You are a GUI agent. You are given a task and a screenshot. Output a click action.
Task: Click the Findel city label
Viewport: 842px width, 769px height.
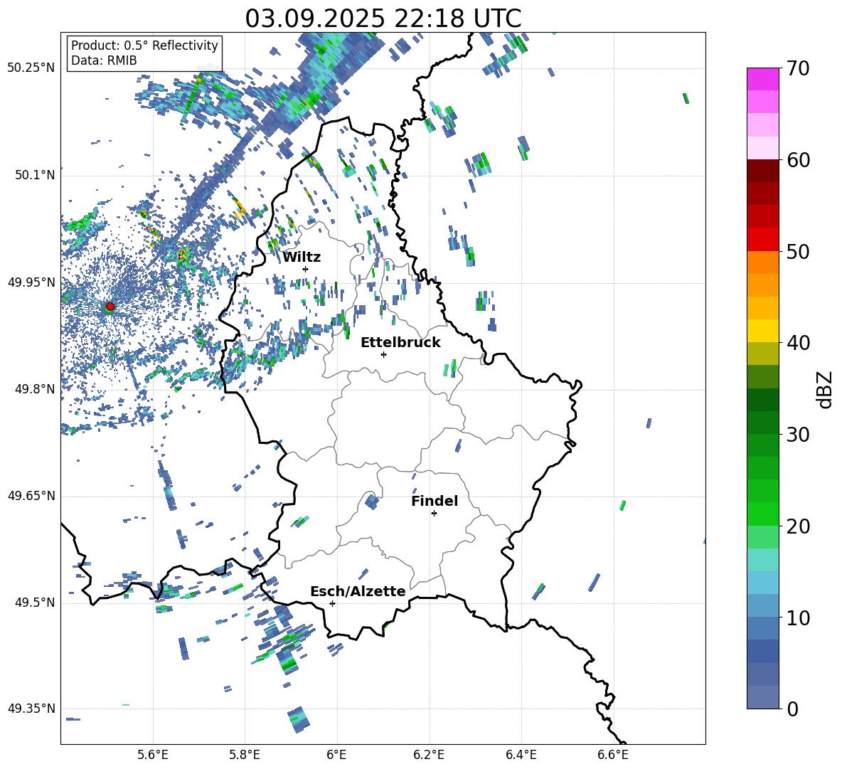pyautogui.click(x=435, y=501)
